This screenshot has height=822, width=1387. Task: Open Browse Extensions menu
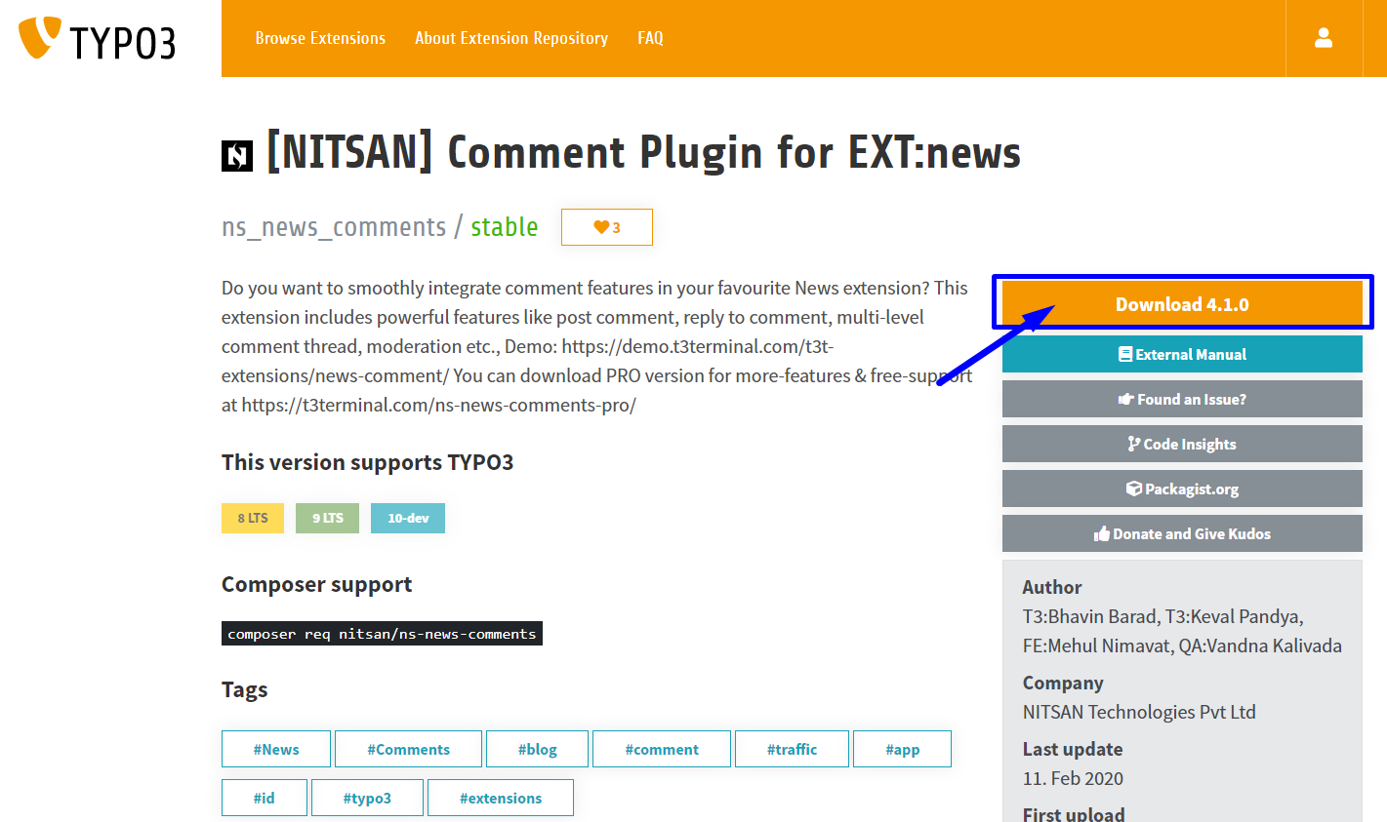pyautogui.click(x=320, y=38)
